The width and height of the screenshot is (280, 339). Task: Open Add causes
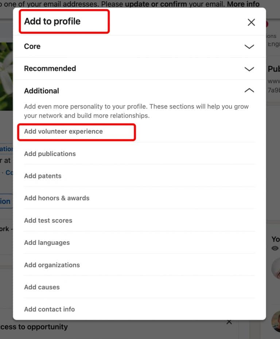point(42,287)
